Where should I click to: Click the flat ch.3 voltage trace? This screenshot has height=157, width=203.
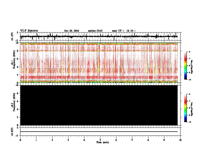pyautogui.click(x=99, y=132)
